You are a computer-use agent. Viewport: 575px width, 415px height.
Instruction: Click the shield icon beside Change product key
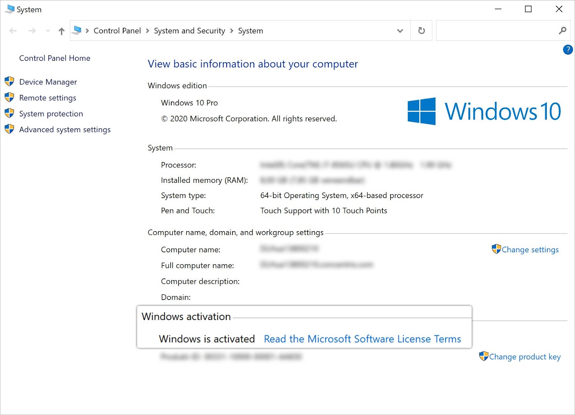[484, 356]
